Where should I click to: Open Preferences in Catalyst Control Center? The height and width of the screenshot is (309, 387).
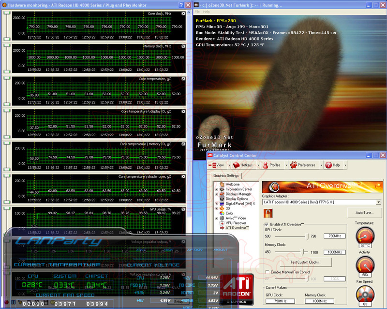(303, 165)
